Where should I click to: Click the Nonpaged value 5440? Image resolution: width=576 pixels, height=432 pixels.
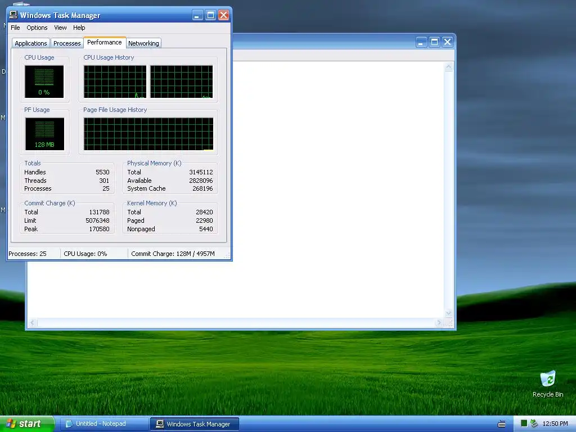(206, 229)
